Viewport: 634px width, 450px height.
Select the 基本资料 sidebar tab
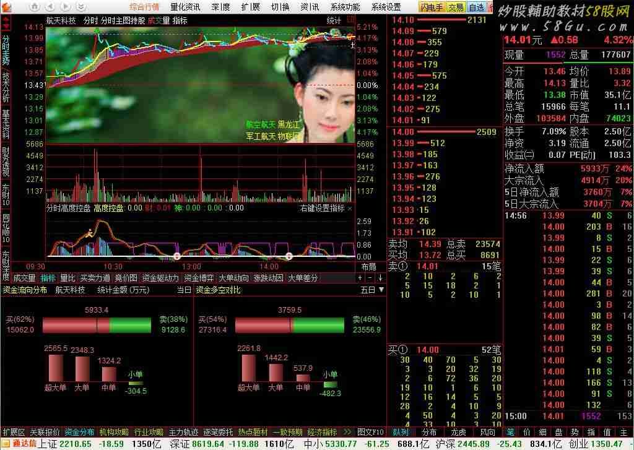tap(6, 124)
